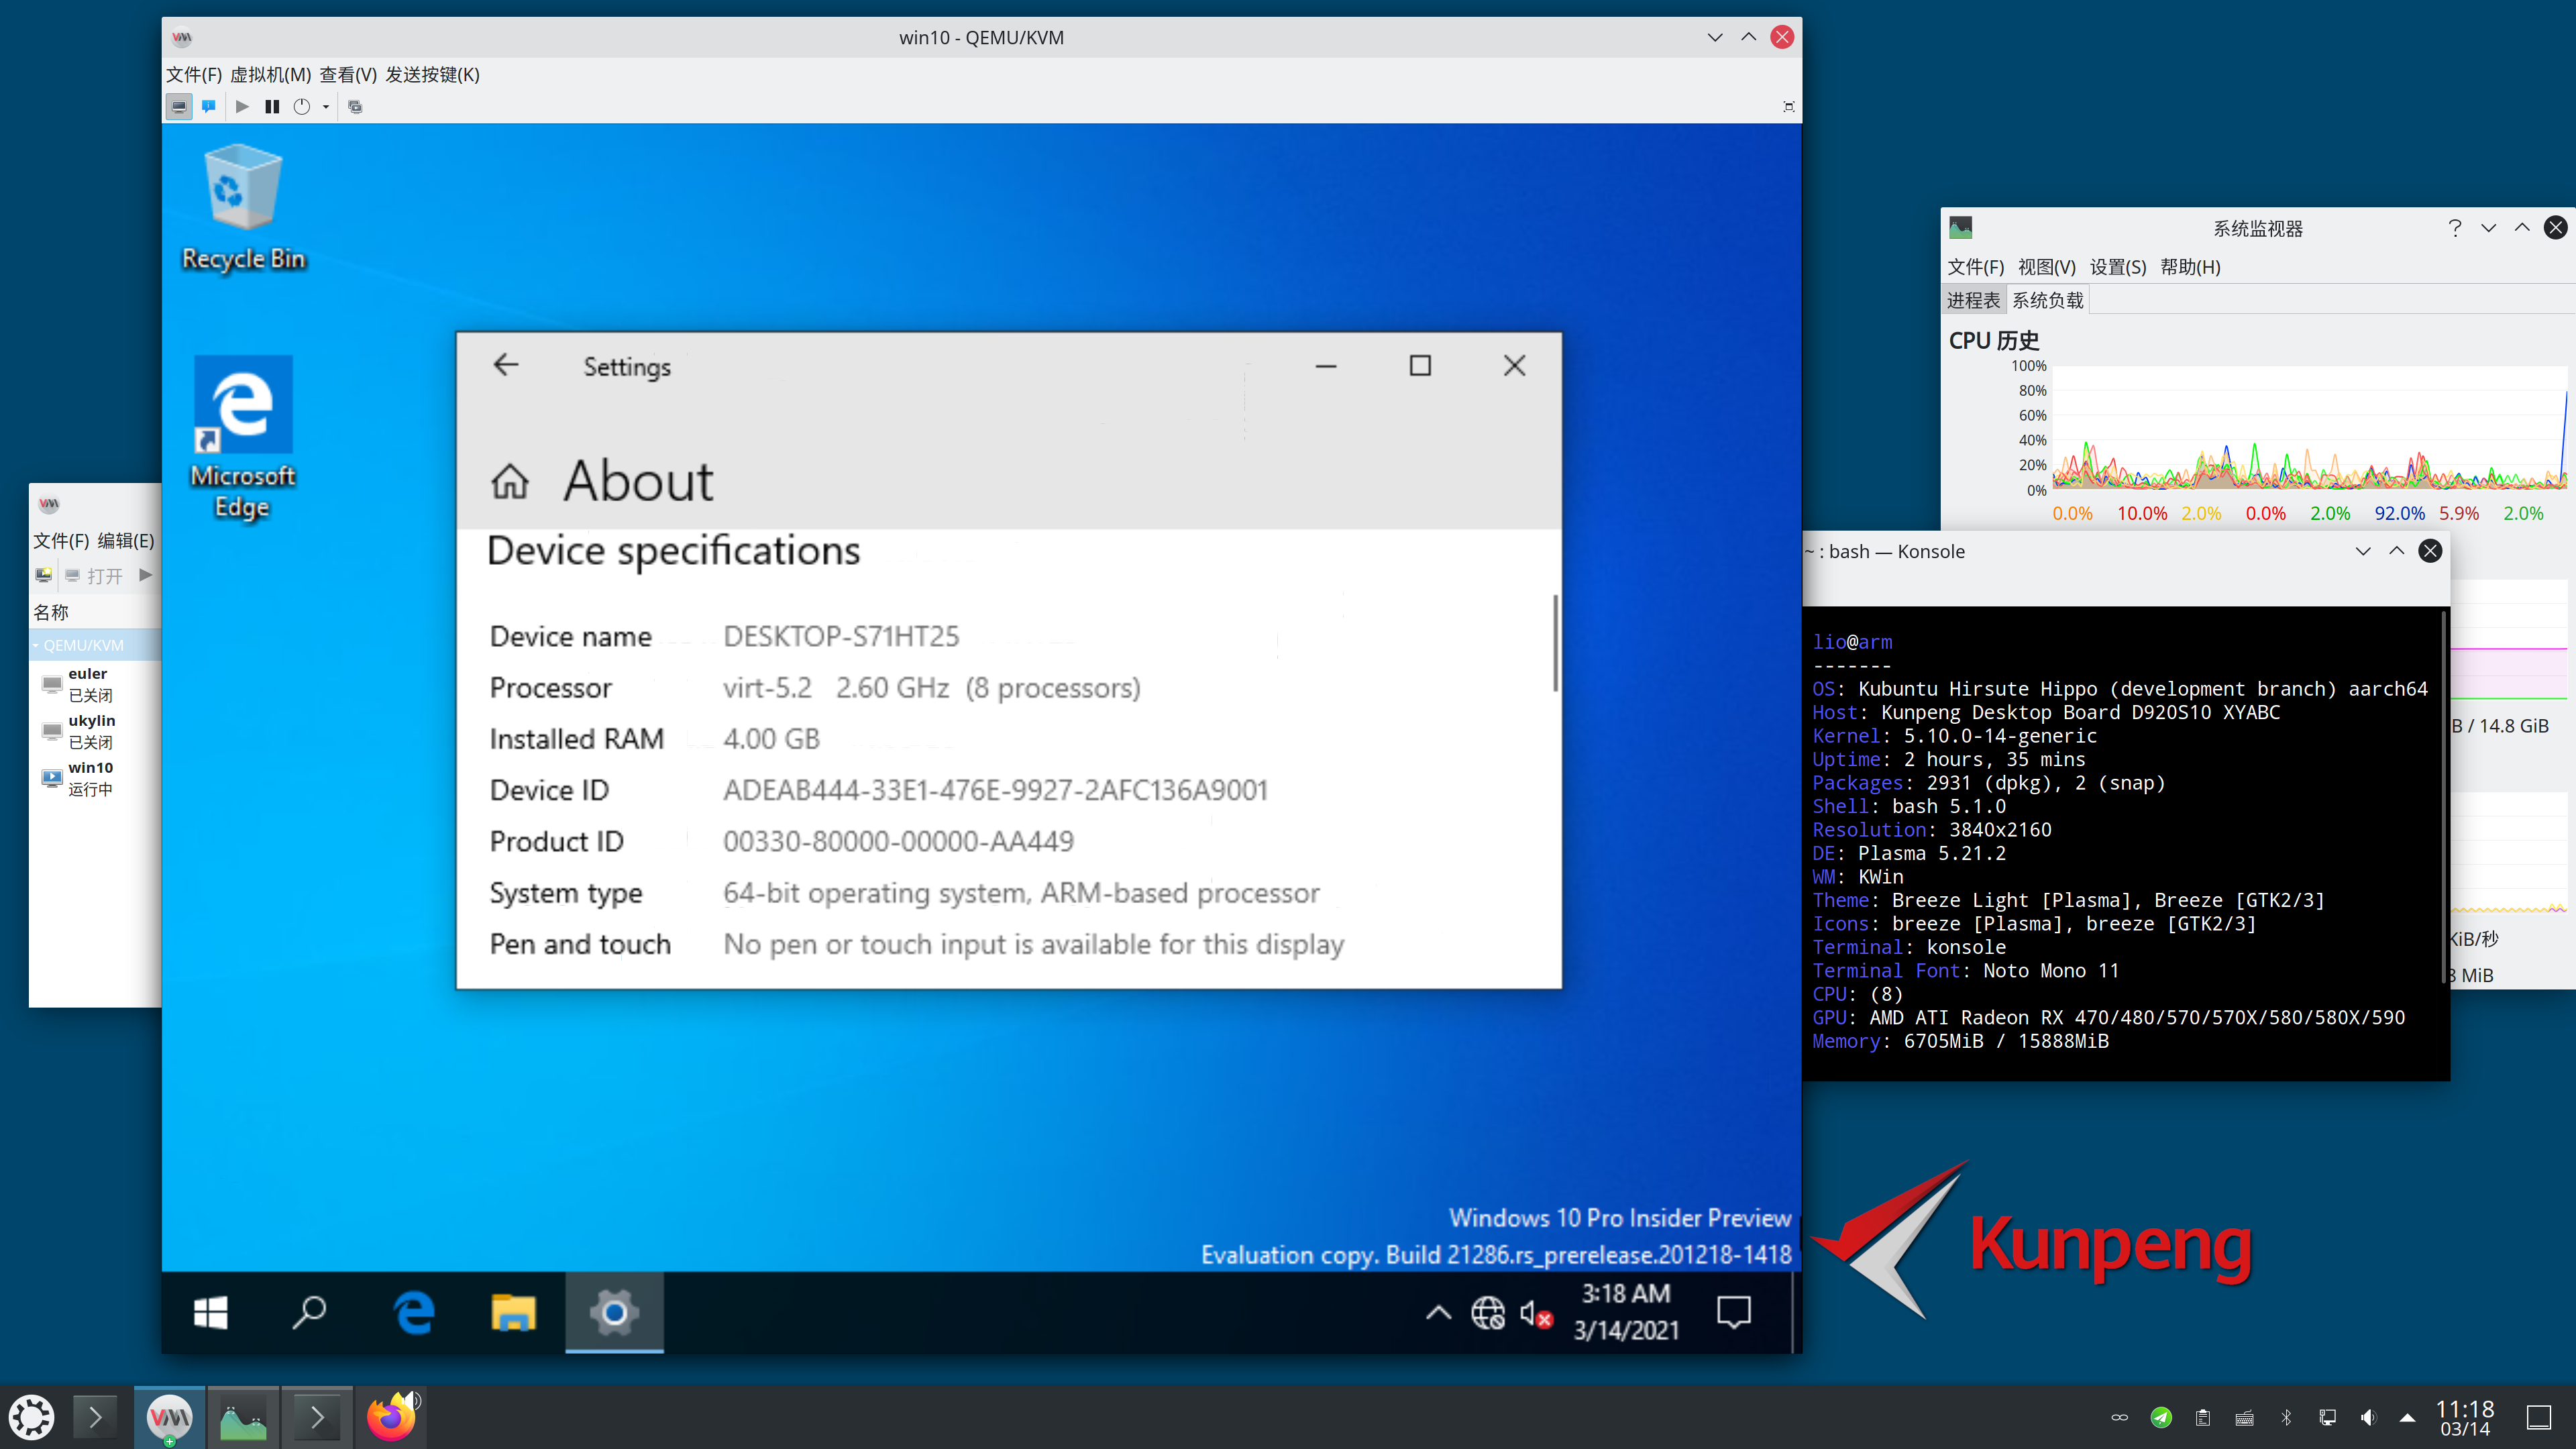
Task: Open the Windows Start menu
Action: tap(211, 1312)
